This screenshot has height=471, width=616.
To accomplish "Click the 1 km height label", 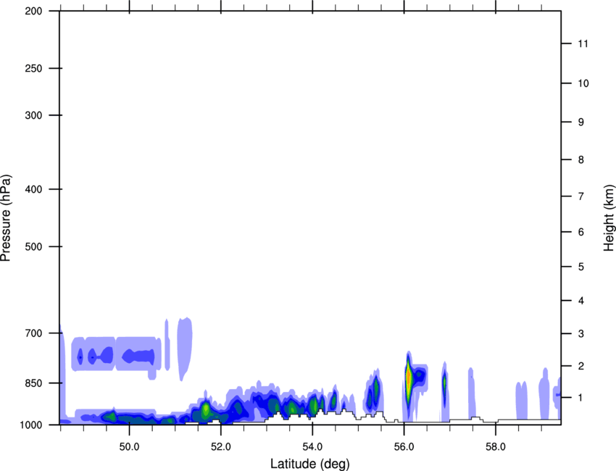I will pyautogui.click(x=580, y=398).
